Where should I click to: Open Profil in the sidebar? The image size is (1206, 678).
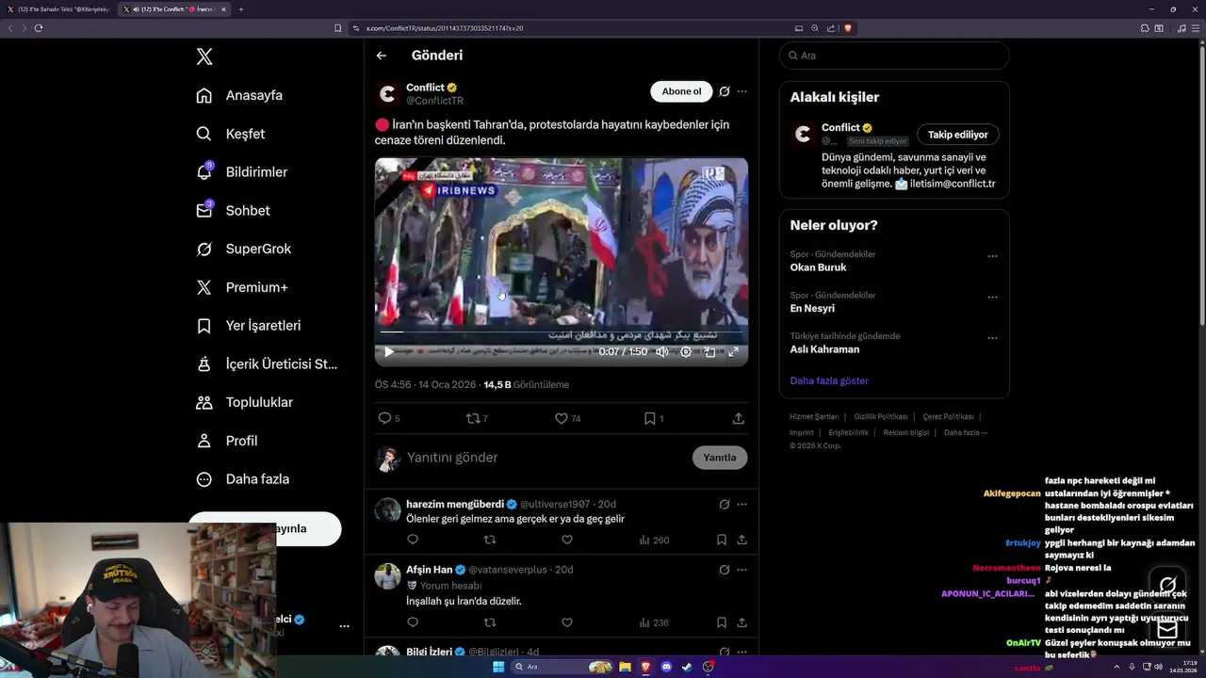[227, 441]
